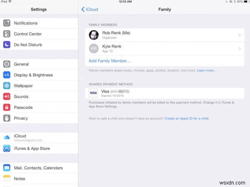Tap the Display & Brightness AA icon
This screenshot has height=187, width=250.
7,75
